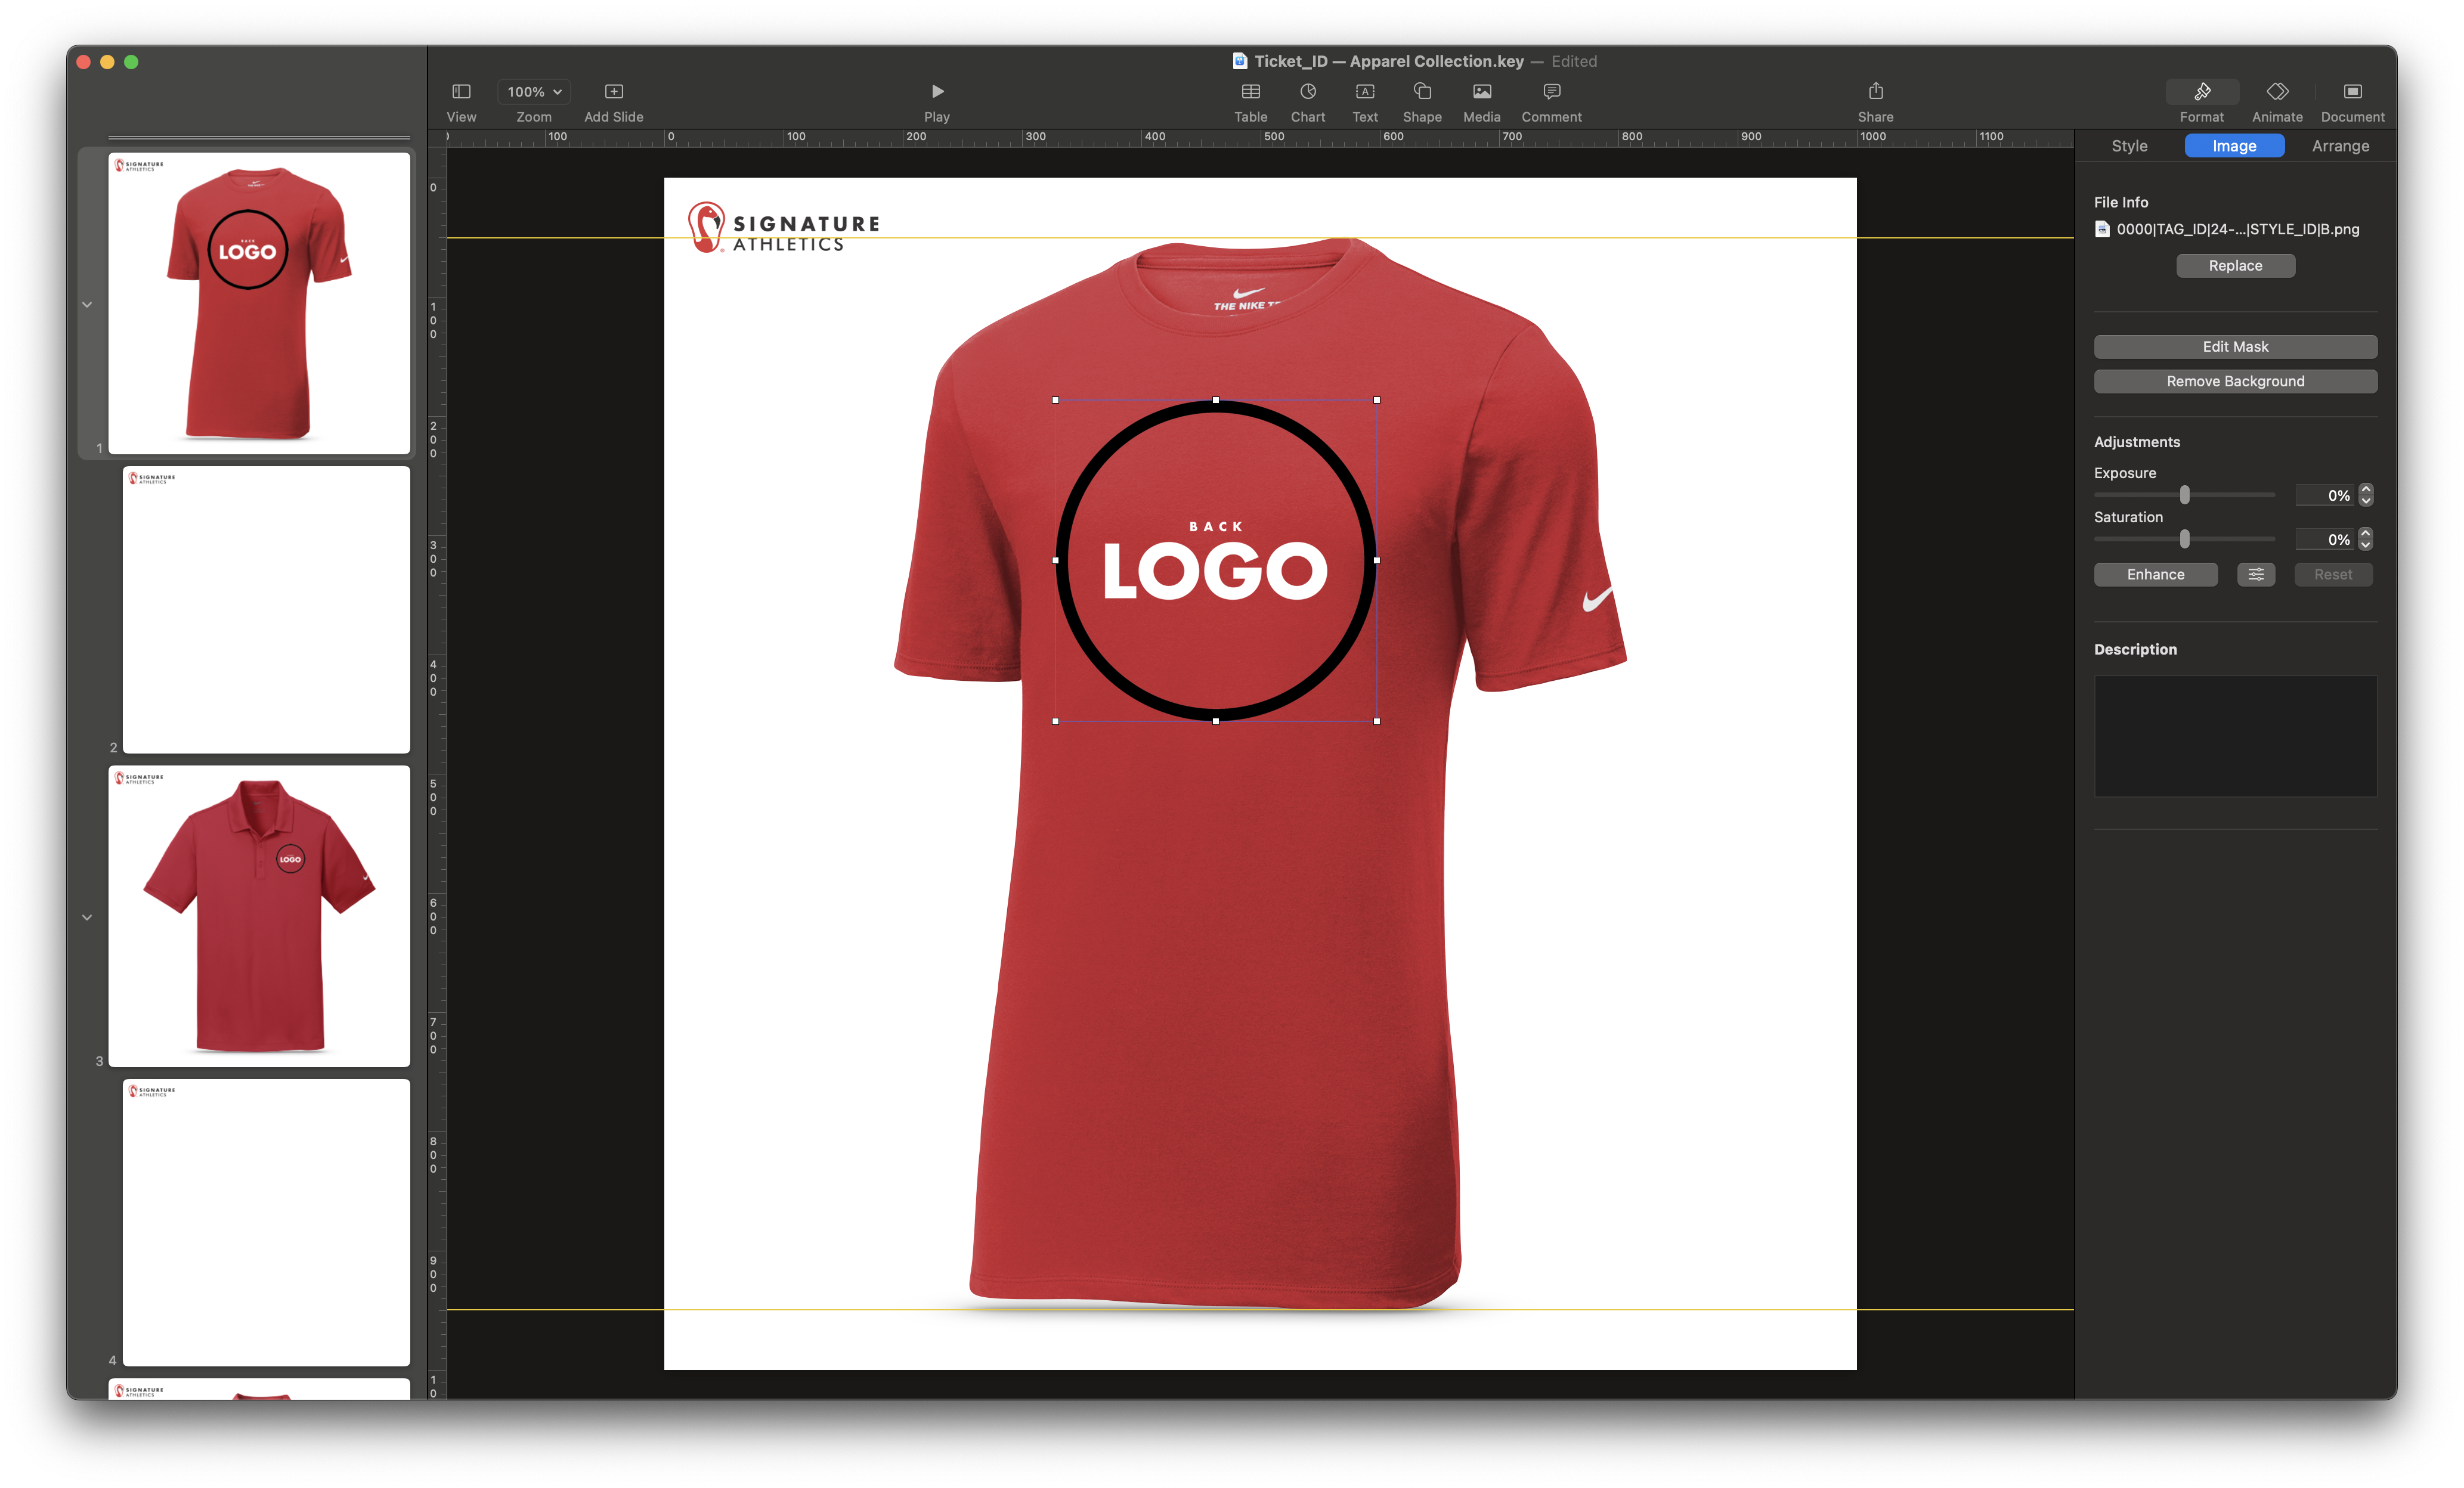The width and height of the screenshot is (2464, 1488).
Task: Toggle the Document inspector panel
Action: (x=2352, y=92)
